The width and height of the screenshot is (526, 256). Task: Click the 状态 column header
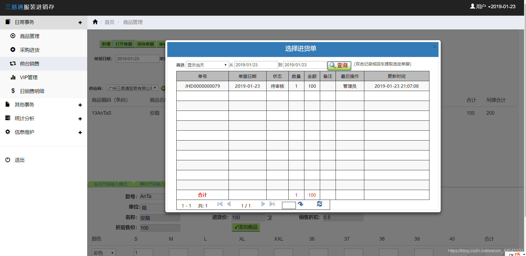coord(277,76)
